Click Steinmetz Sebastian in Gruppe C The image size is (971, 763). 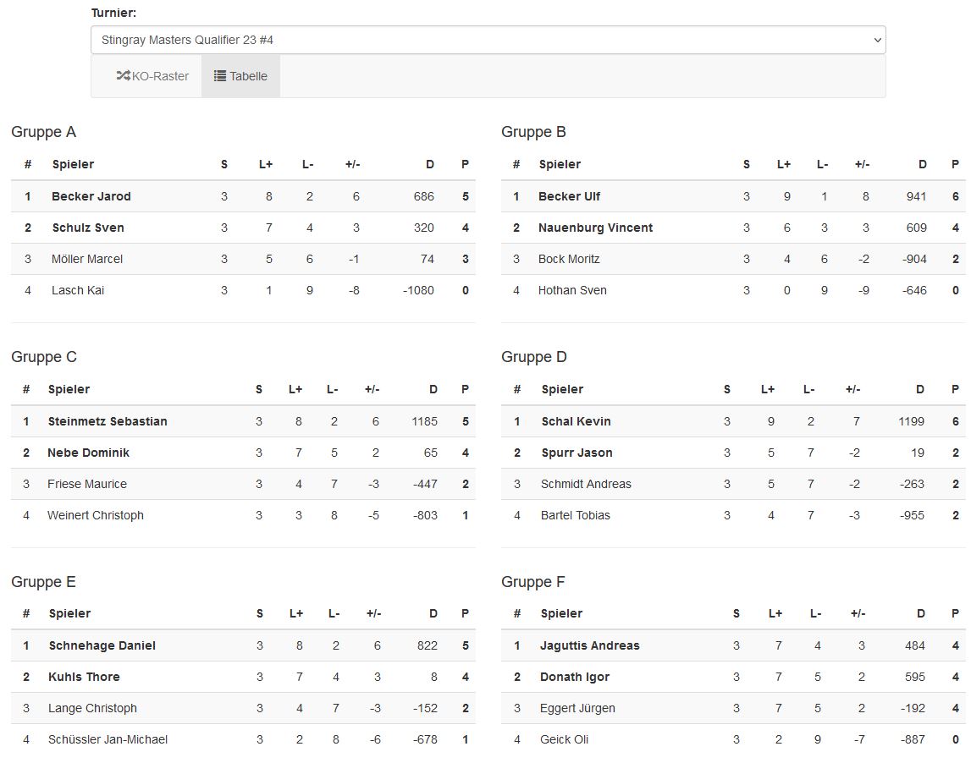[108, 421]
